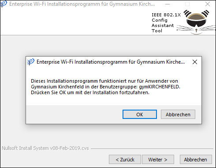Close the main installer window
Viewport: 216px width, 168px height.
(x=208, y=4)
